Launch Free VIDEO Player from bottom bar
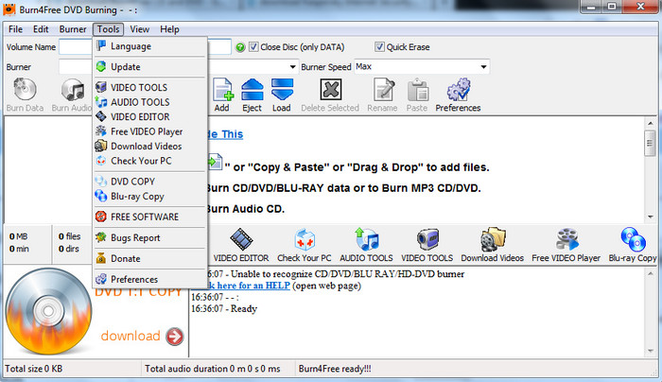 566,239
